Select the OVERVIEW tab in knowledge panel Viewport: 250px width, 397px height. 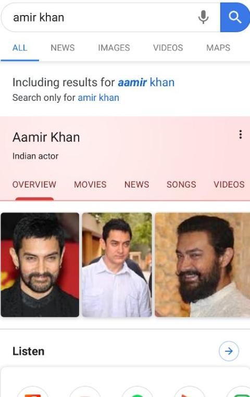[34, 184]
